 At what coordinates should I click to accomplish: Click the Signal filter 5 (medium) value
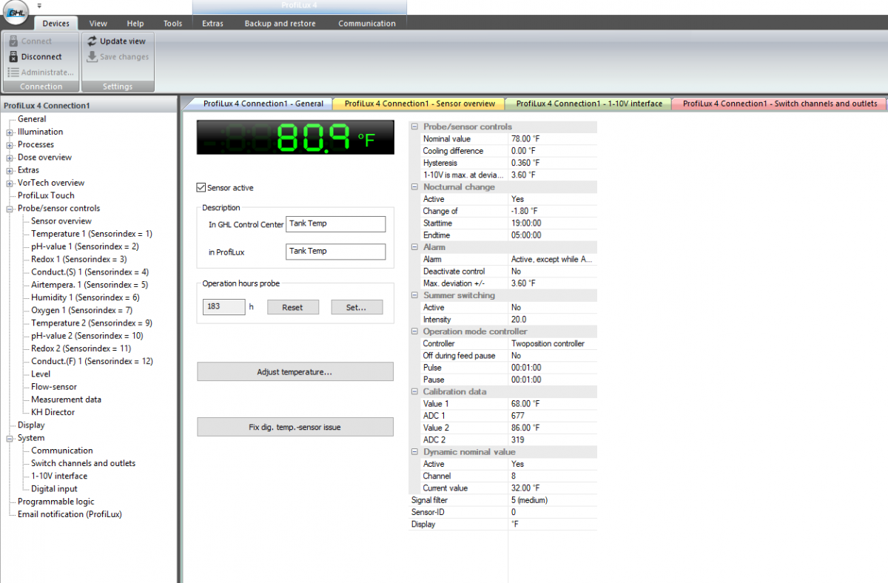553,500
